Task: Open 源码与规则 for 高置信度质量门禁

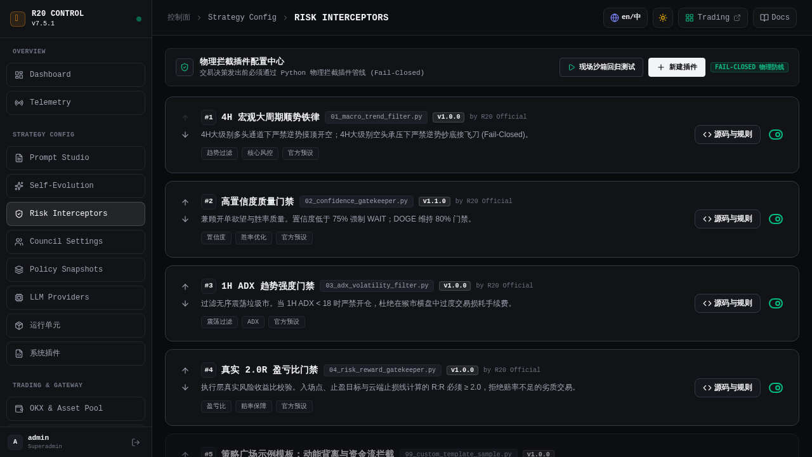Action: tap(728, 219)
